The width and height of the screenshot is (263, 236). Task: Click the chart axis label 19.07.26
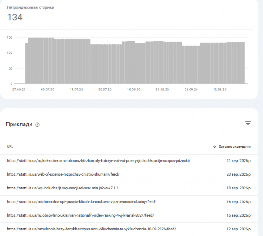[x=76, y=89]
